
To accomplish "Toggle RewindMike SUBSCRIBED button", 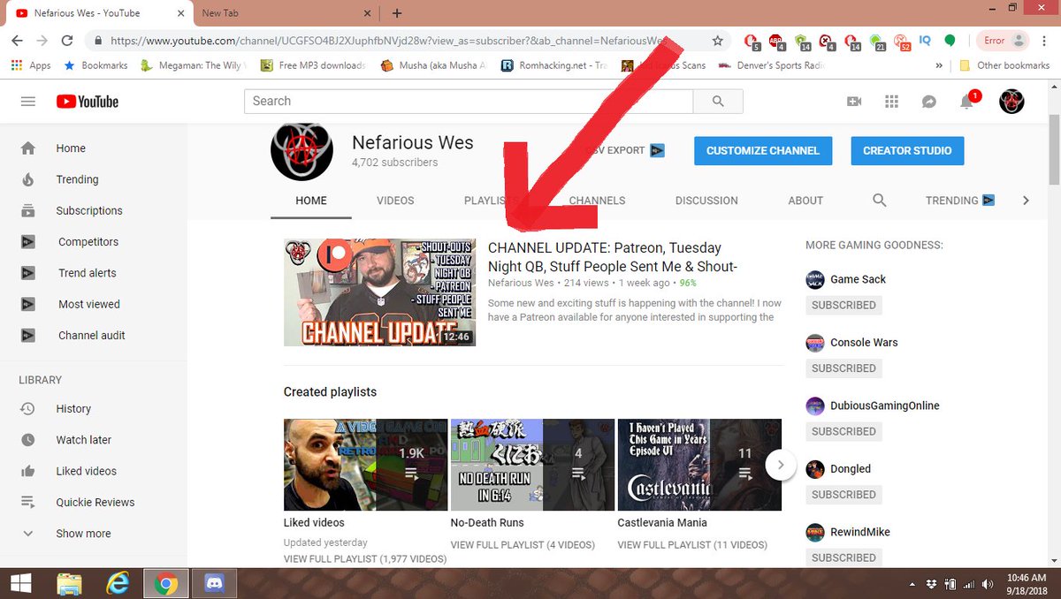I will tap(843, 557).
